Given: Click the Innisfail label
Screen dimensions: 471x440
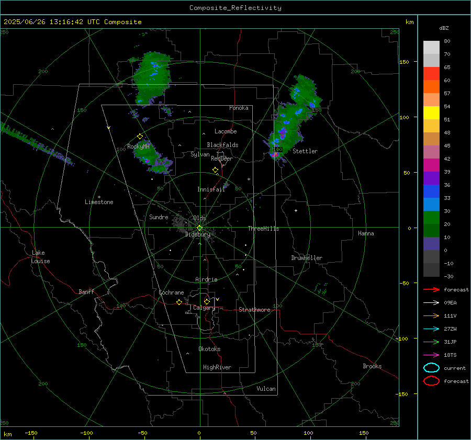Looking at the screenshot, I should coord(211,189).
